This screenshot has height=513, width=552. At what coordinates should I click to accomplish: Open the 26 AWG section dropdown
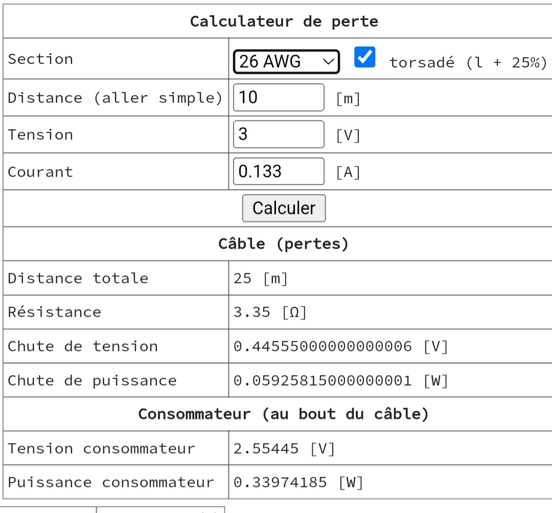[286, 62]
